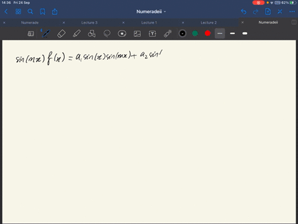Image resolution: width=298 pixels, height=224 pixels.
Task: Select the Numeradeii tab
Action: pyautogui.click(x=268, y=22)
